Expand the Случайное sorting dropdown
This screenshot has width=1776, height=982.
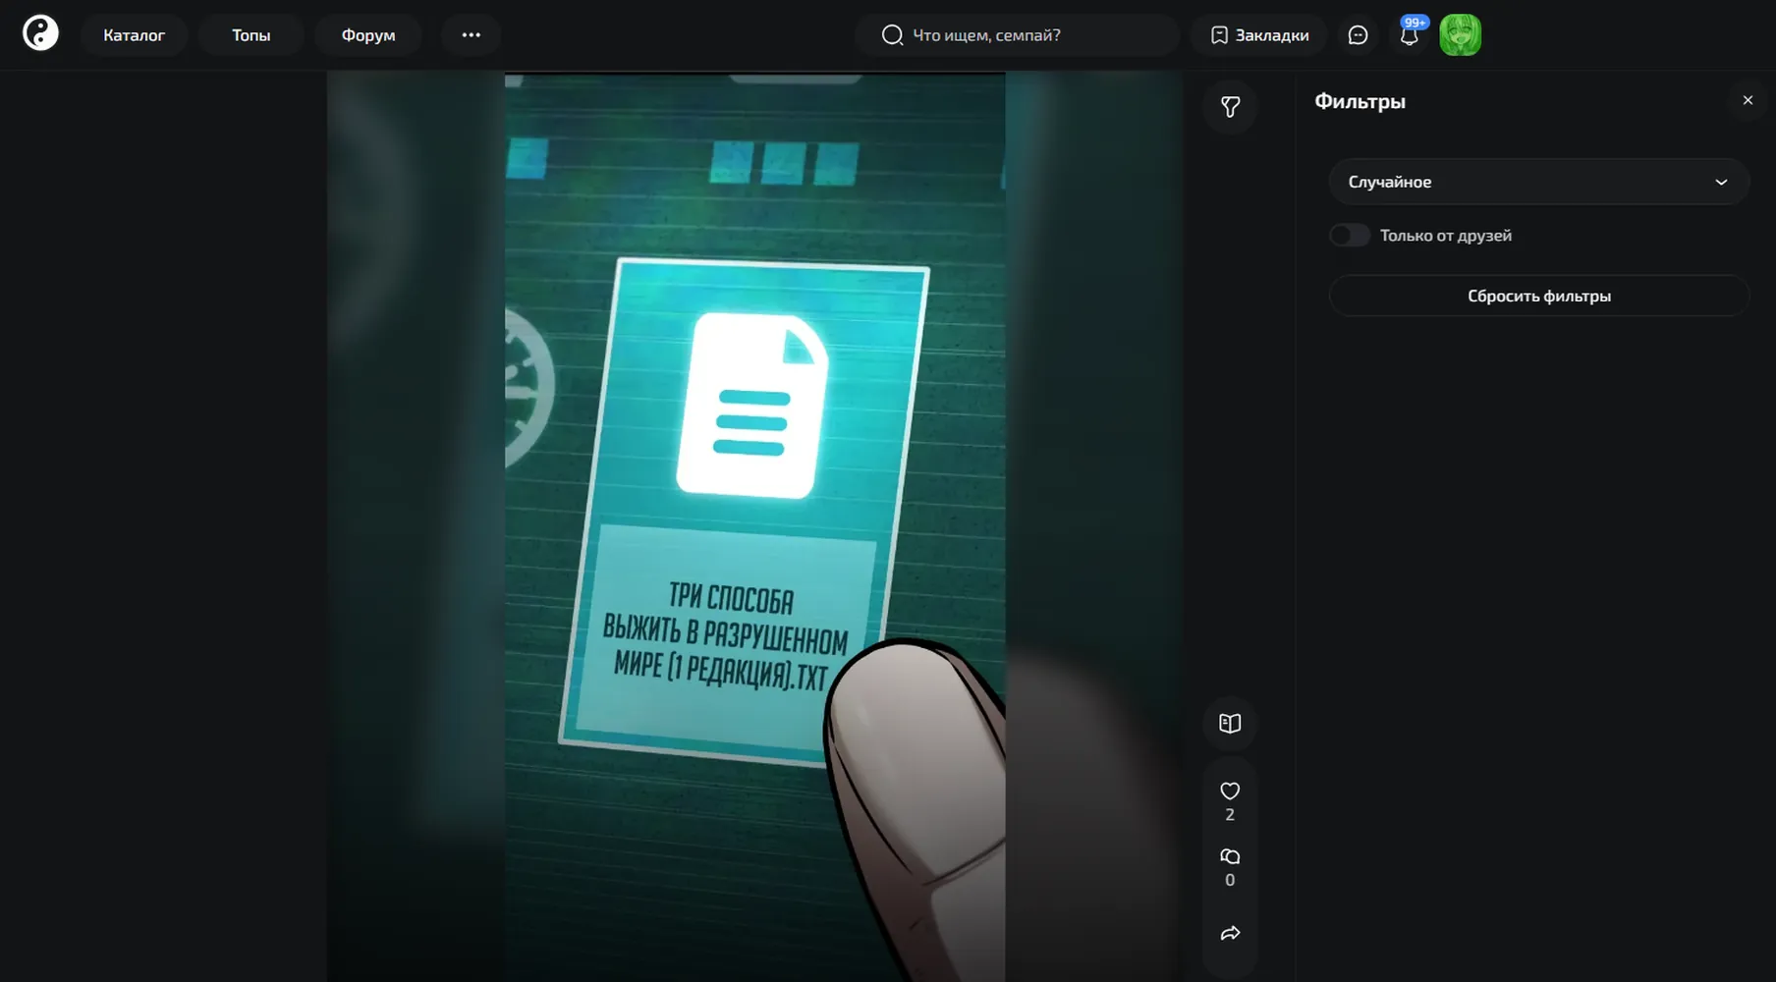click(1538, 182)
